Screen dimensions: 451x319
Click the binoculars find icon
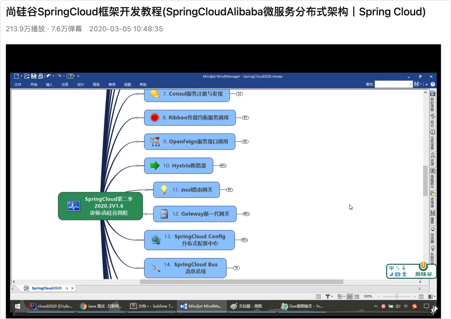tap(417, 84)
